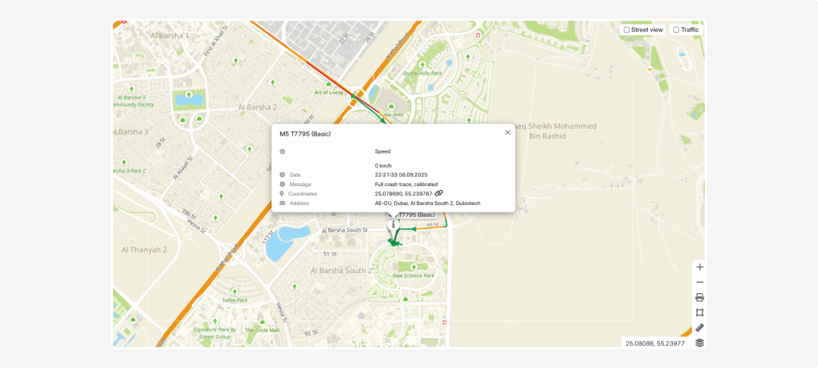Viewport: 818px width, 368px height.
Task: Close the M5 T7795 info popup
Action: click(507, 133)
